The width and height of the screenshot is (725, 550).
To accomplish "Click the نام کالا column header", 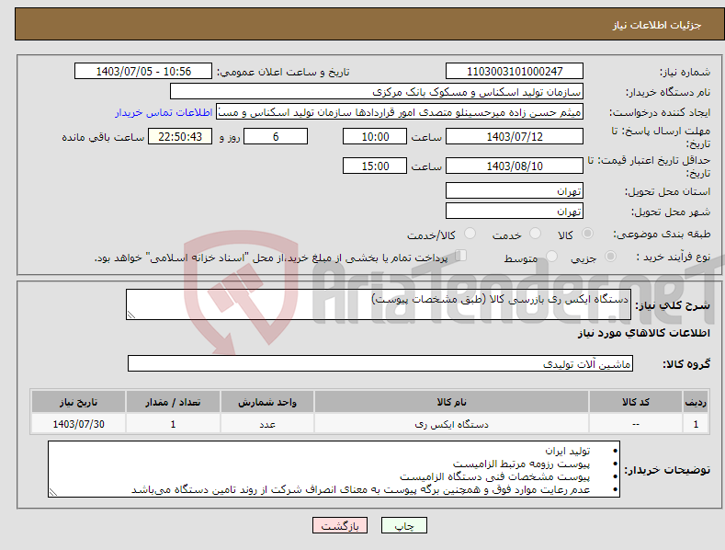I will tap(451, 402).
